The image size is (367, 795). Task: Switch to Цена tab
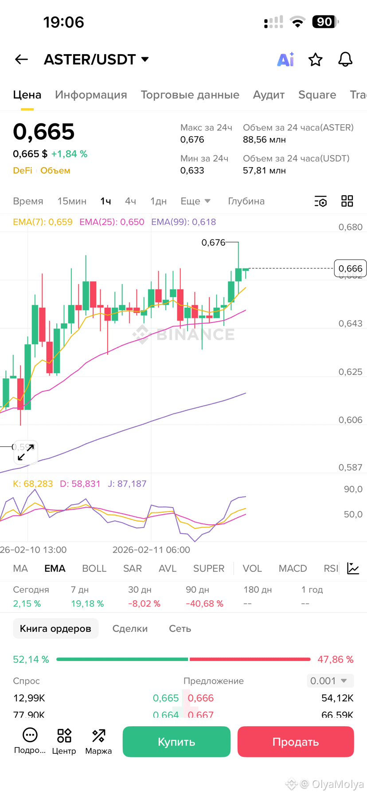click(27, 94)
